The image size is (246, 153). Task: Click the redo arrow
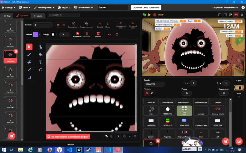(63, 25)
